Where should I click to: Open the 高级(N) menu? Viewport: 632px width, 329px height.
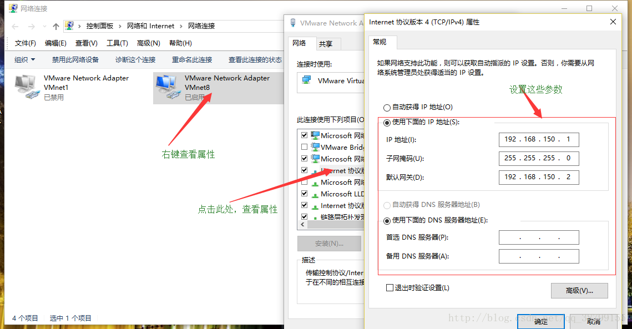148,43
